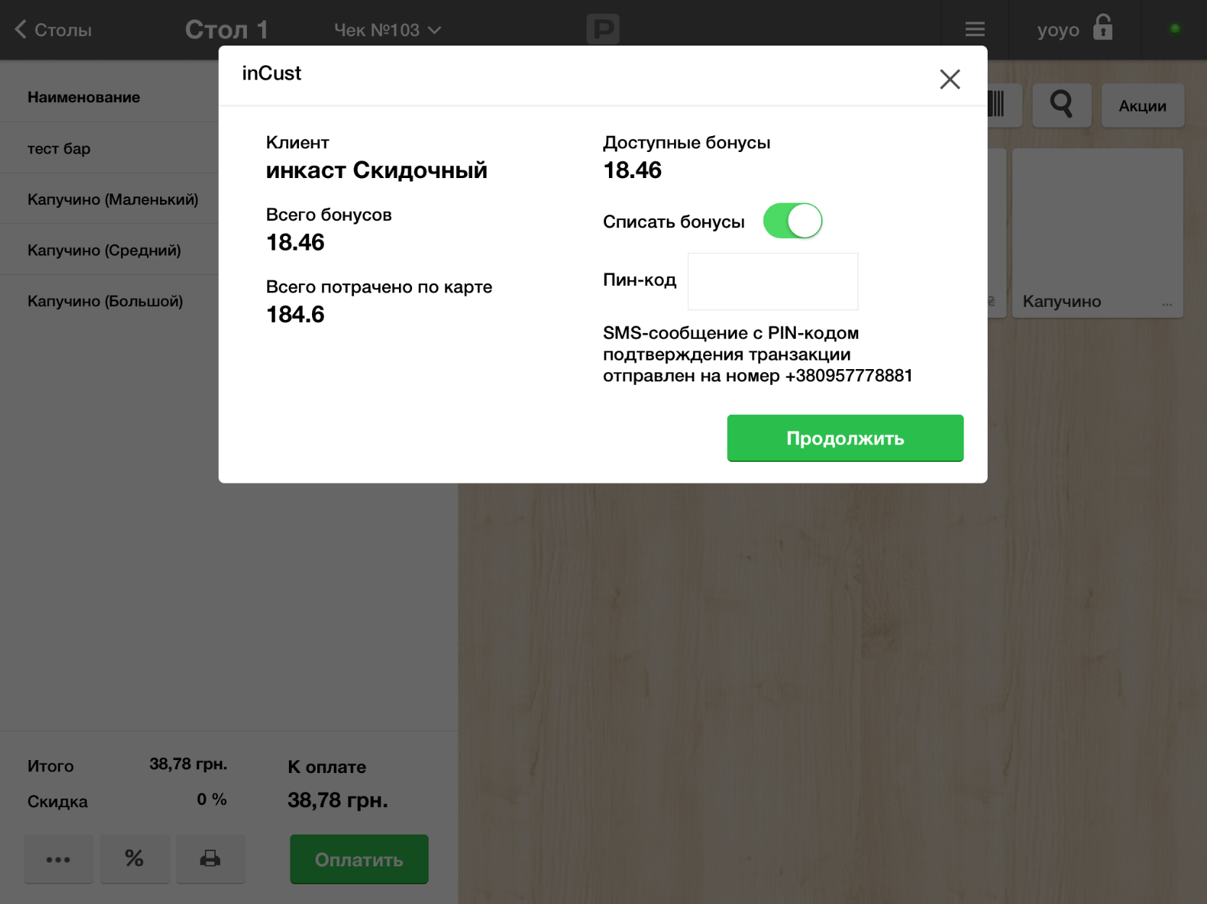Image resolution: width=1207 pixels, height=904 pixels.
Task: Select the тест бар row
Action: (x=109, y=148)
